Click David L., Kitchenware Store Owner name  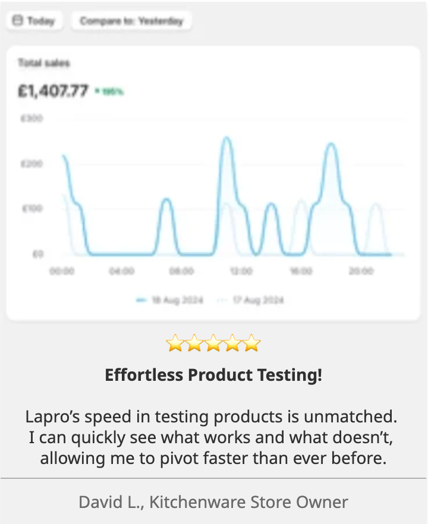[x=213, y=502]
